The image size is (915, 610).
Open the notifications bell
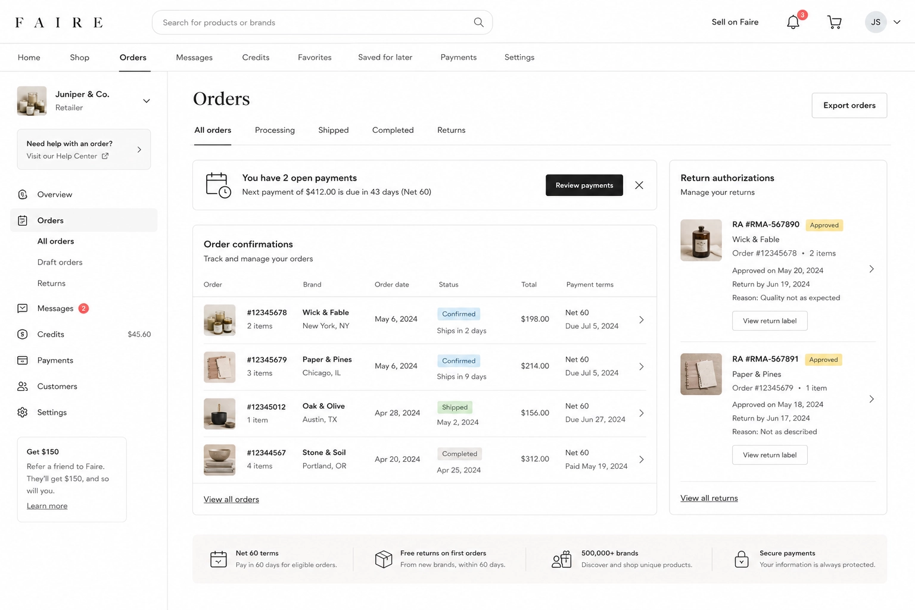click(793, 23)
